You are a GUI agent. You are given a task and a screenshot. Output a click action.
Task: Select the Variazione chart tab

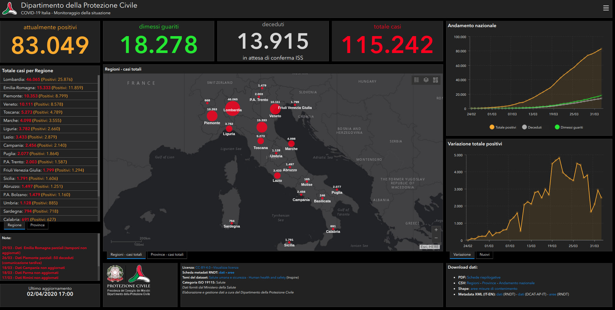coord(462,255)
